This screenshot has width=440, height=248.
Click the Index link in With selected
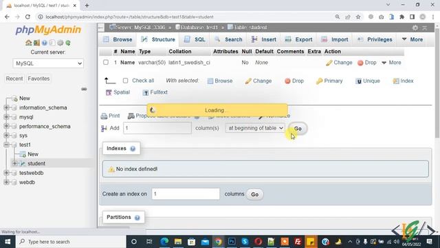coord(404,81)
